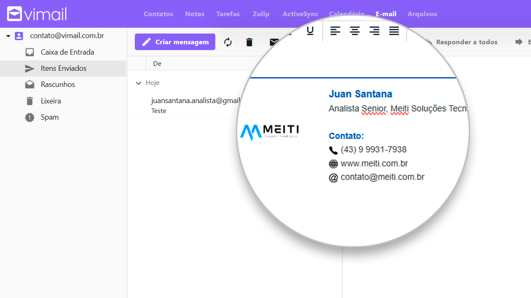The width and height of the screenshot is (531, 298).
Task: Click contato@meiti.com.br email address
Action: point(382,177)
